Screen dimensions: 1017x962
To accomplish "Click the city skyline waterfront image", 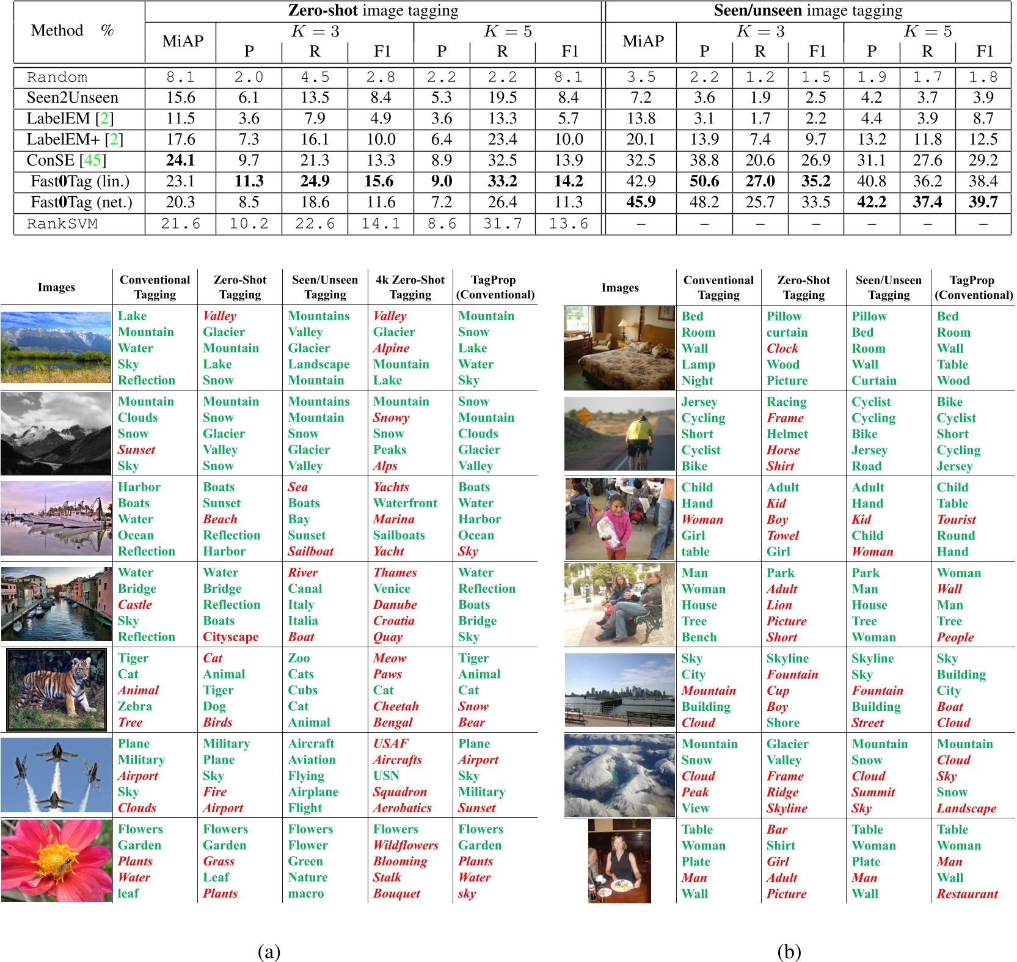I will click(619, 689).
